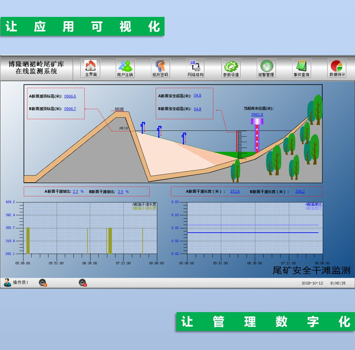Click the muted speaker icon with red X
The width and height of the screenshot is (355, 350).
(82, 282)
